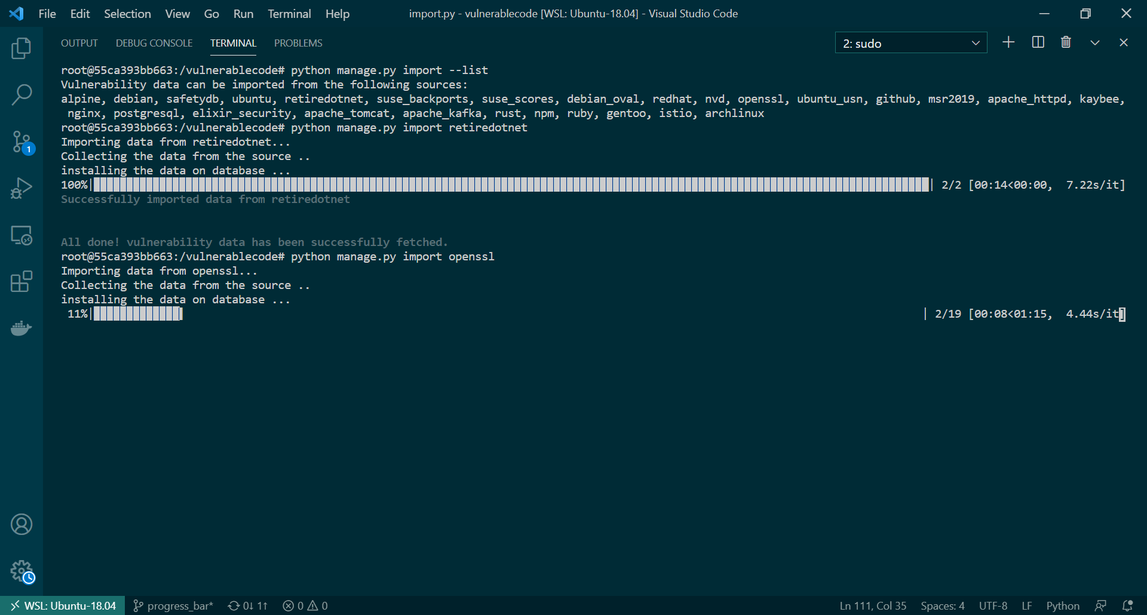Change end of line sequence LF

coord(1026,605)
